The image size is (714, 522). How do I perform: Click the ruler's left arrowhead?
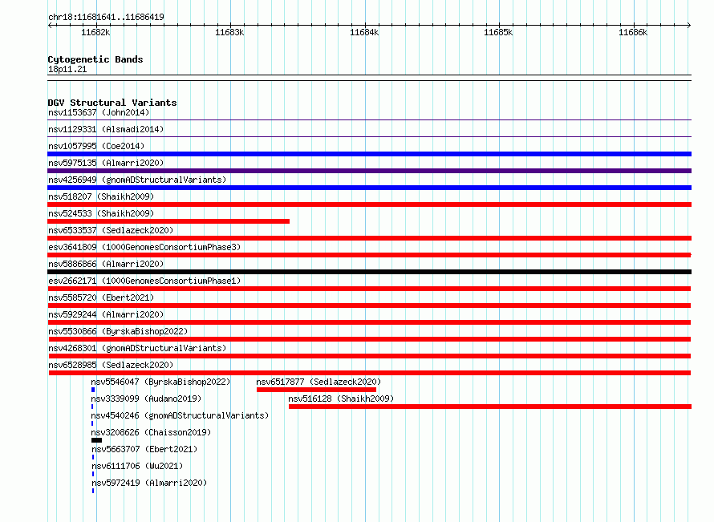pos(50,25)
